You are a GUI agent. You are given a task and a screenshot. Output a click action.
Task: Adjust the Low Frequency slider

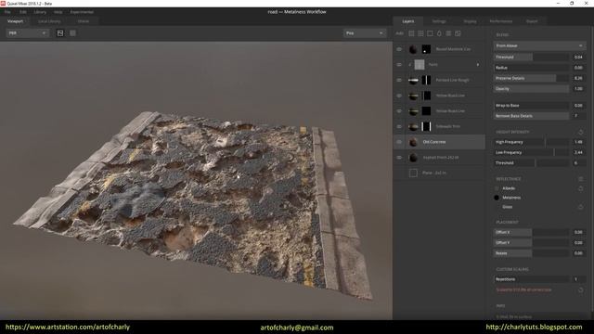point(531,152)
